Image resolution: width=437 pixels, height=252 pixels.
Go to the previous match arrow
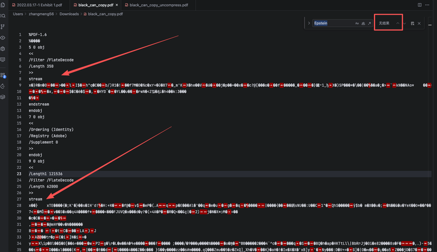coord(398,23)
